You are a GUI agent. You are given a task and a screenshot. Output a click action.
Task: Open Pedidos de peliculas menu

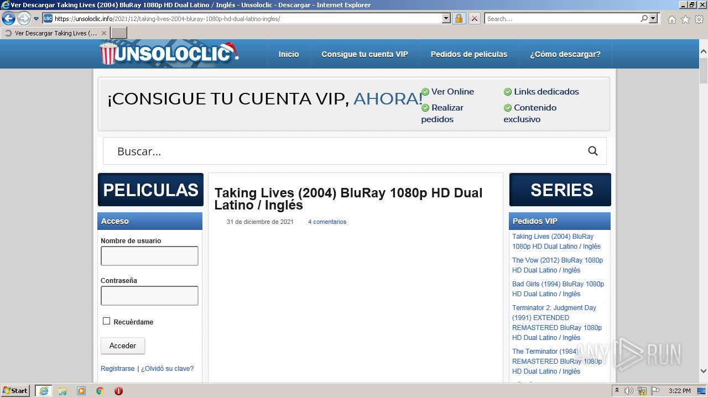coord(469,54)
